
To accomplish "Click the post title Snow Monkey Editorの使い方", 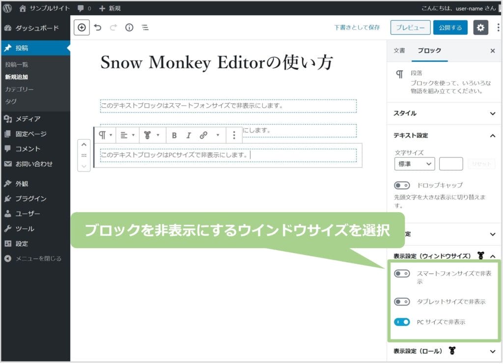I will pos(217,62).
